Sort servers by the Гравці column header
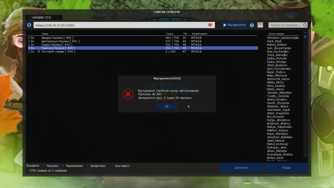 [169, 34]
